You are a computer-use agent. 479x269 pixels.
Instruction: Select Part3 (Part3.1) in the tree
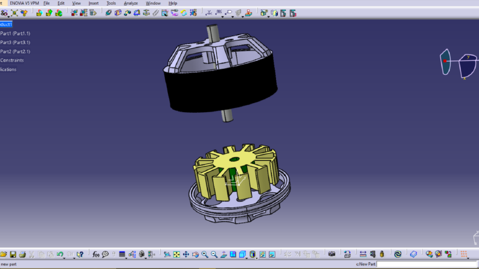pyautogui.click(x=15, y=42)
